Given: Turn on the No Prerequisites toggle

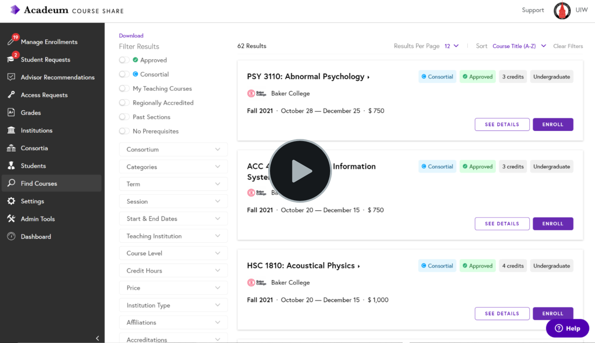Looking at the screenshot, I should pyautogui.click(x=124, y=131).
